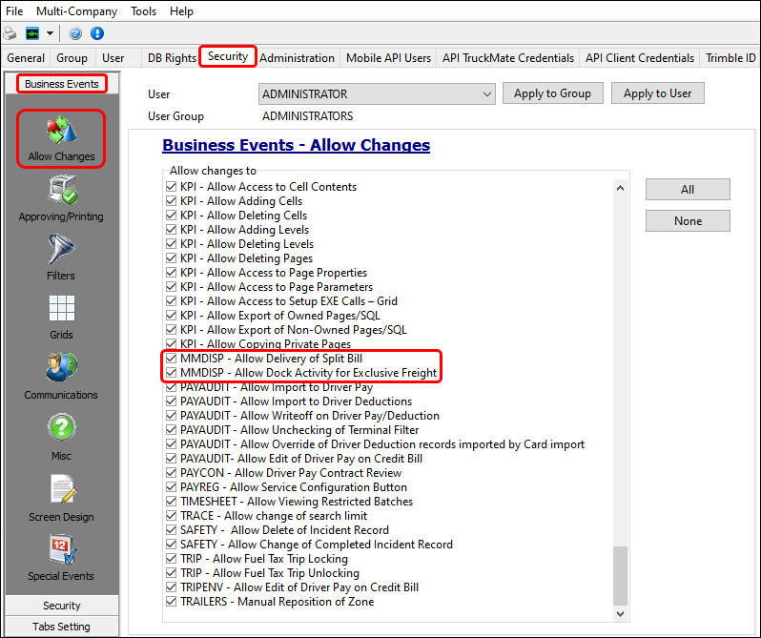Toggle PAYCON - Allow Driver Pay Contract Review
Image resolution: width=761 pixels, height=638 pixels.
click(171, 473)
